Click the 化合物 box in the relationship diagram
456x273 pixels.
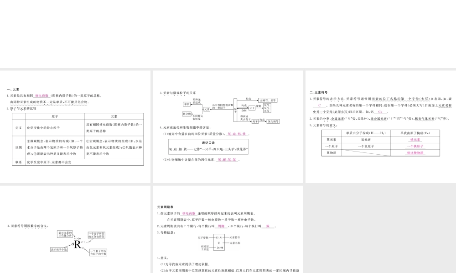187,114
